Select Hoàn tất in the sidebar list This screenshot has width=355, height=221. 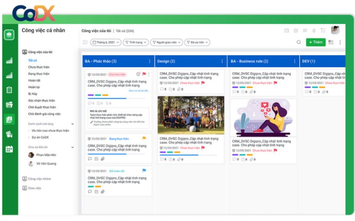tap(34, 80)
